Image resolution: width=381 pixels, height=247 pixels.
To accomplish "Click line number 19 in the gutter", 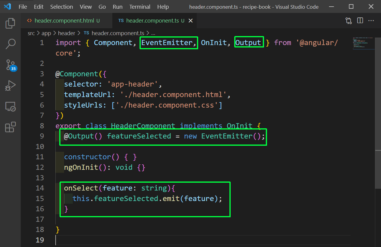I will [x=40, y=240].
